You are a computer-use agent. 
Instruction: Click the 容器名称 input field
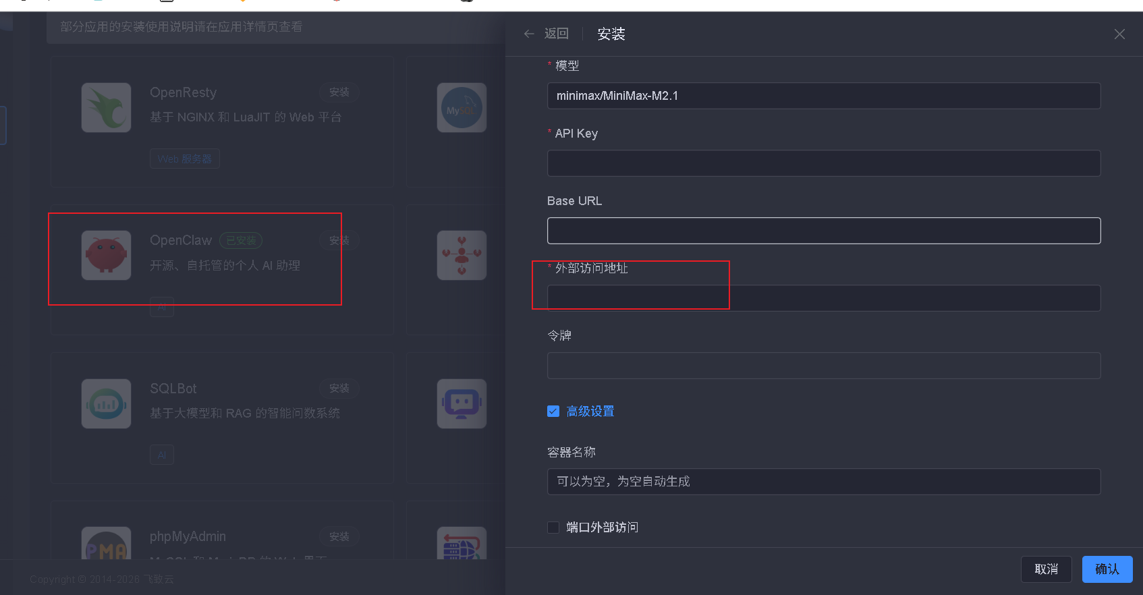pyautogui.click(x=823, y=482)
